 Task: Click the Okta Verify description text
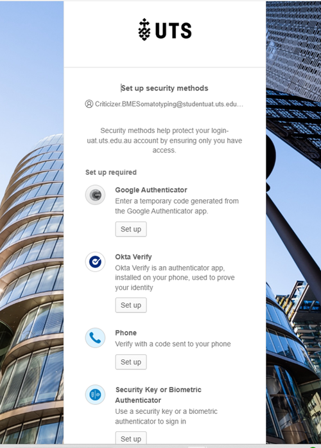(175, 278)
